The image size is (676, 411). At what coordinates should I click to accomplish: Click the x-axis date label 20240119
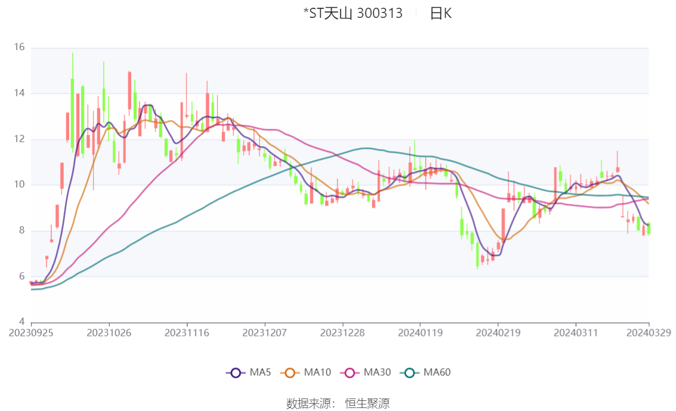(x=420, y=333)
